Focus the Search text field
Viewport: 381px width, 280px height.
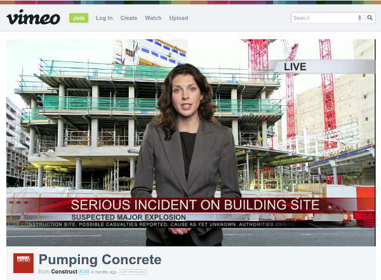[323, 18]
